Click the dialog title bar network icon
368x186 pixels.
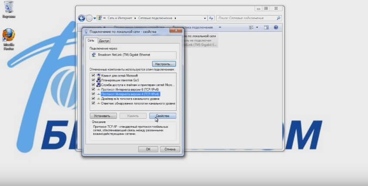[x=86, y=32]
